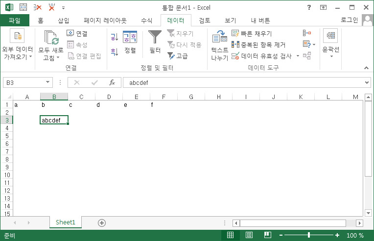This screenshot has height=241, width=374.
Task: Open the Name Box dropdown arrow
Action: [x=47, y=82]
